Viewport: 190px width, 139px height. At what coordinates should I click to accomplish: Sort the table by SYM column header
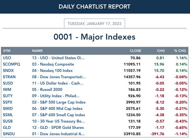click(x=7, y=51)
